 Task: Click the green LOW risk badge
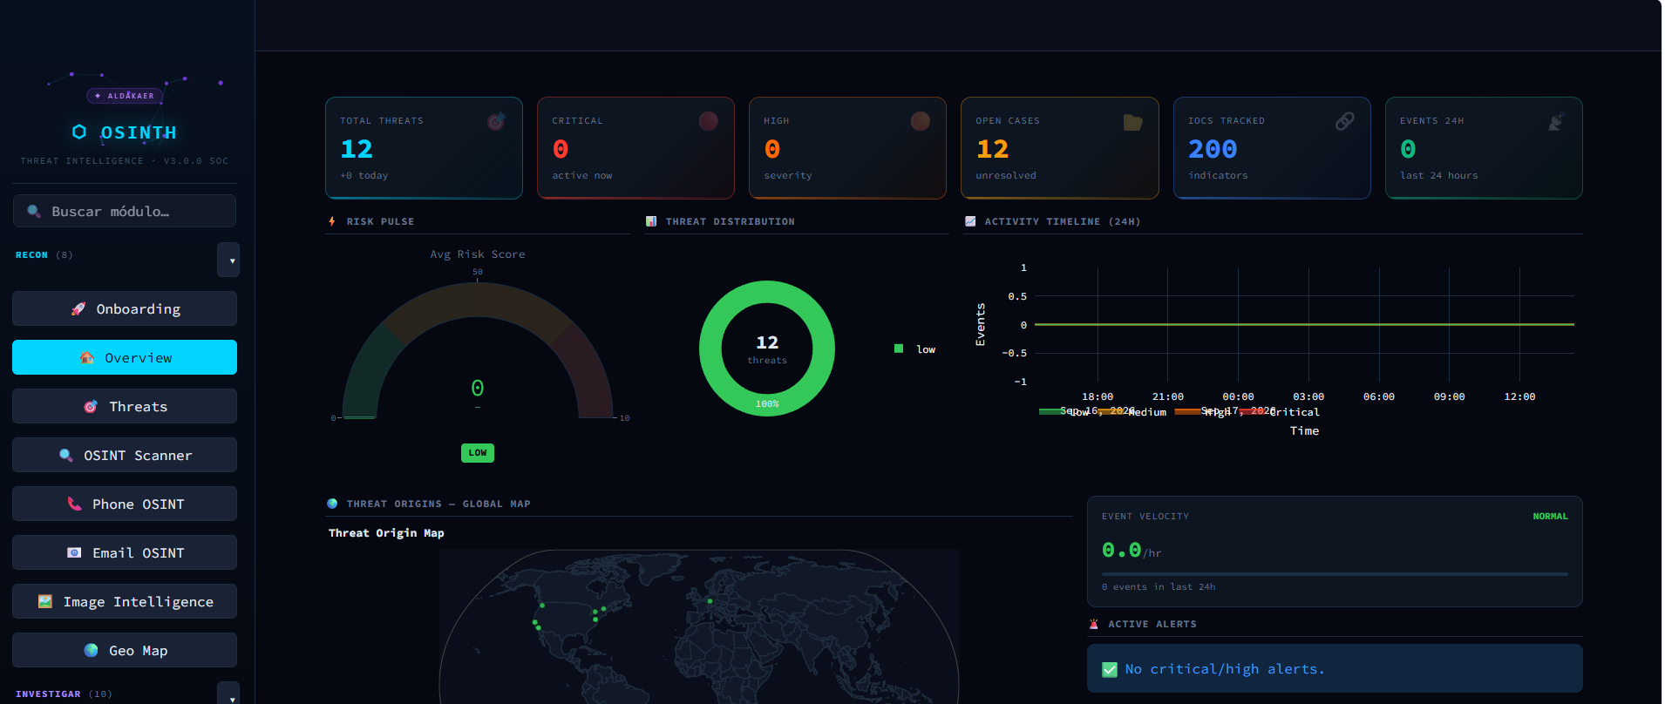(x=478, y=453)
